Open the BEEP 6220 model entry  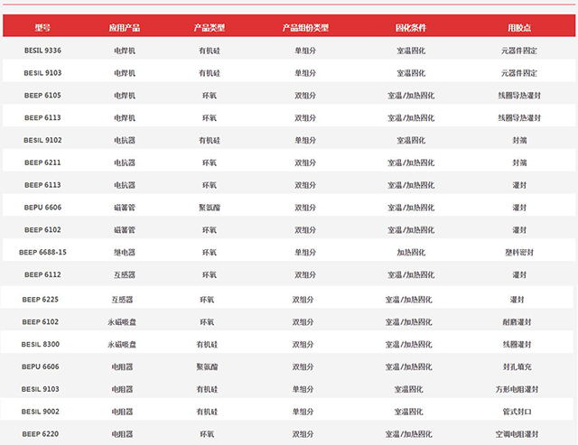(41, 433)
